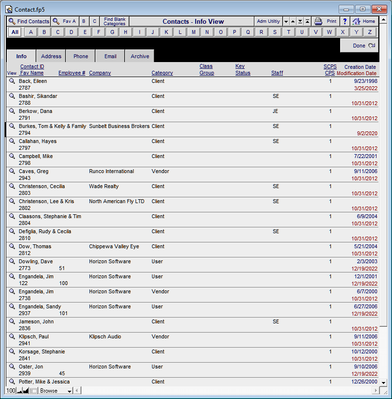Filter contacts by letter M
The image size is (392, 399).
[194, 32]
